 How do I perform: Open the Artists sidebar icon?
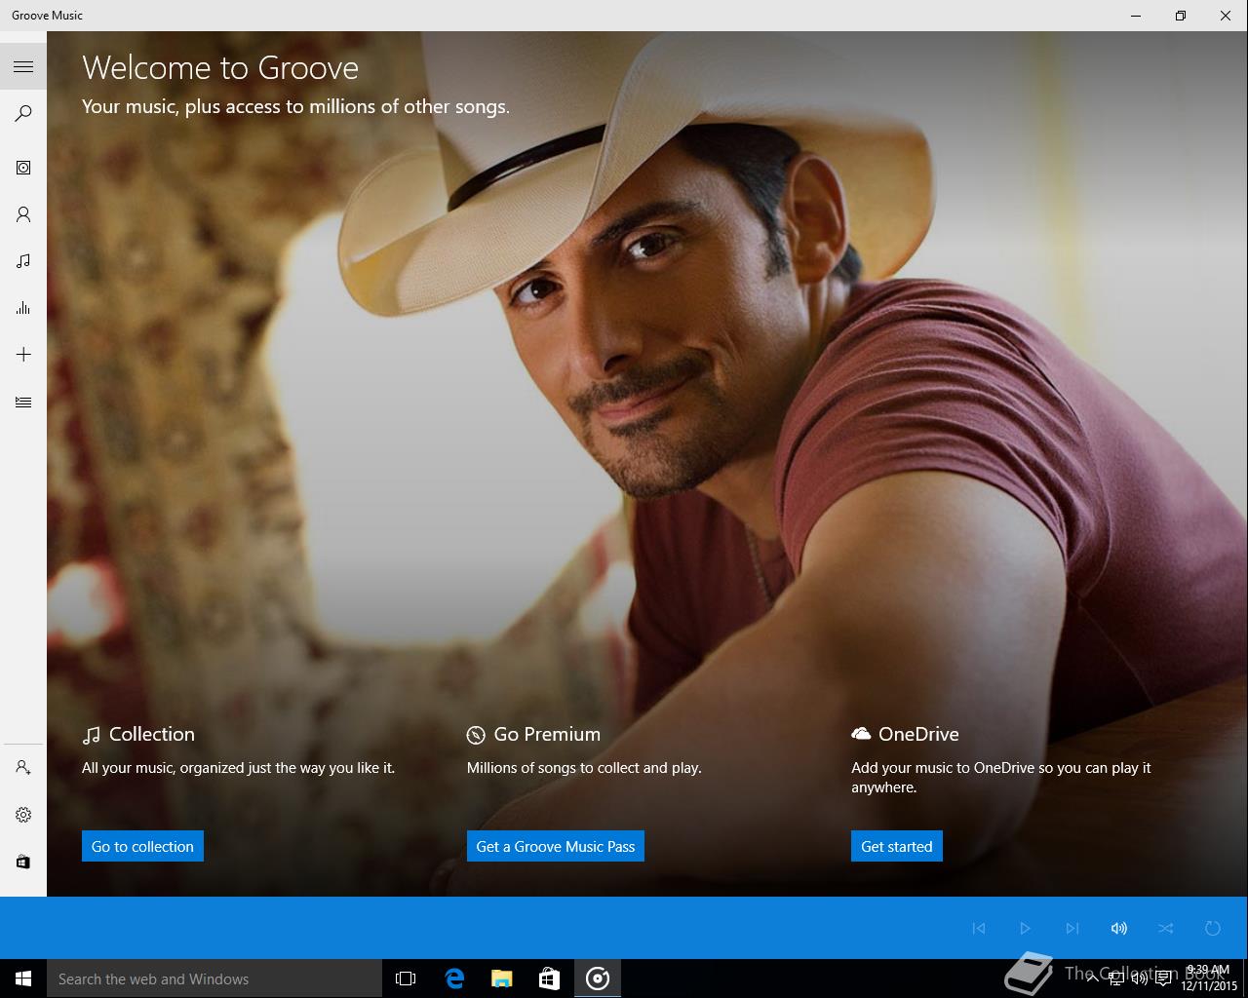(23, 214)
